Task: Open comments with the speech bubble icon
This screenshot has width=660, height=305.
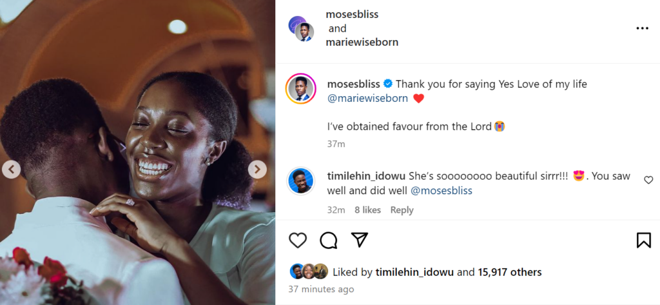Action: [329, 241]
